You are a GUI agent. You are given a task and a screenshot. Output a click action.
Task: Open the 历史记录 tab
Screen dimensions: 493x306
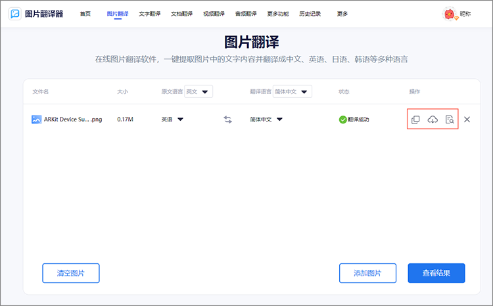click(x=310, y=14)
